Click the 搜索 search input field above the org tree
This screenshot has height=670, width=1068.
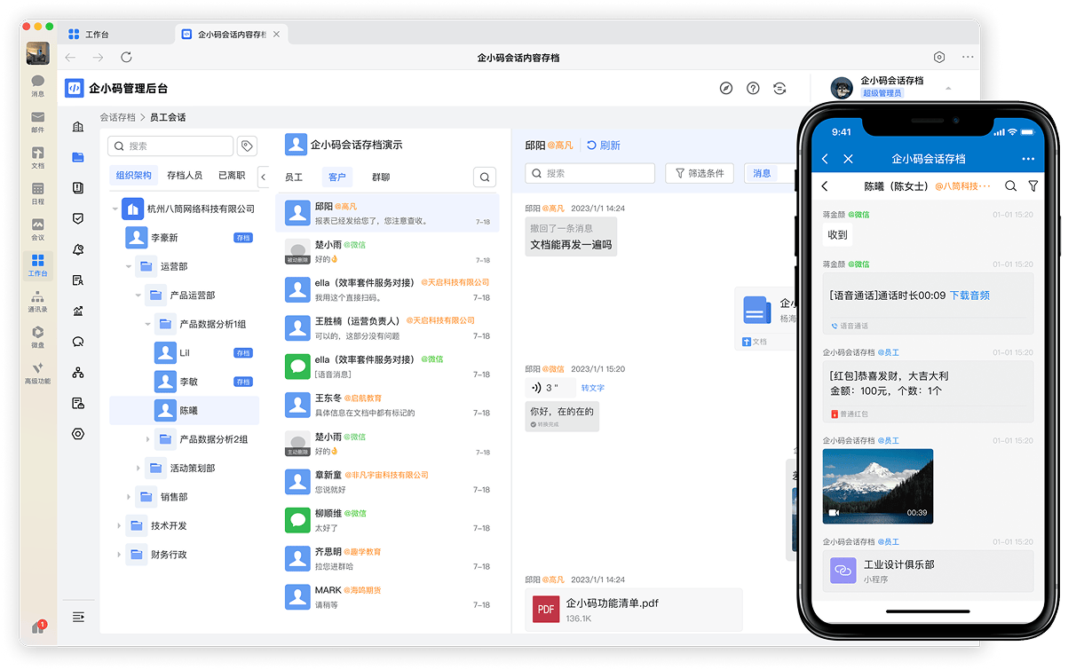tap(170, 146)
